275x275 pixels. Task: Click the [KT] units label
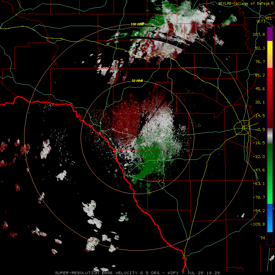coord(261,21)
